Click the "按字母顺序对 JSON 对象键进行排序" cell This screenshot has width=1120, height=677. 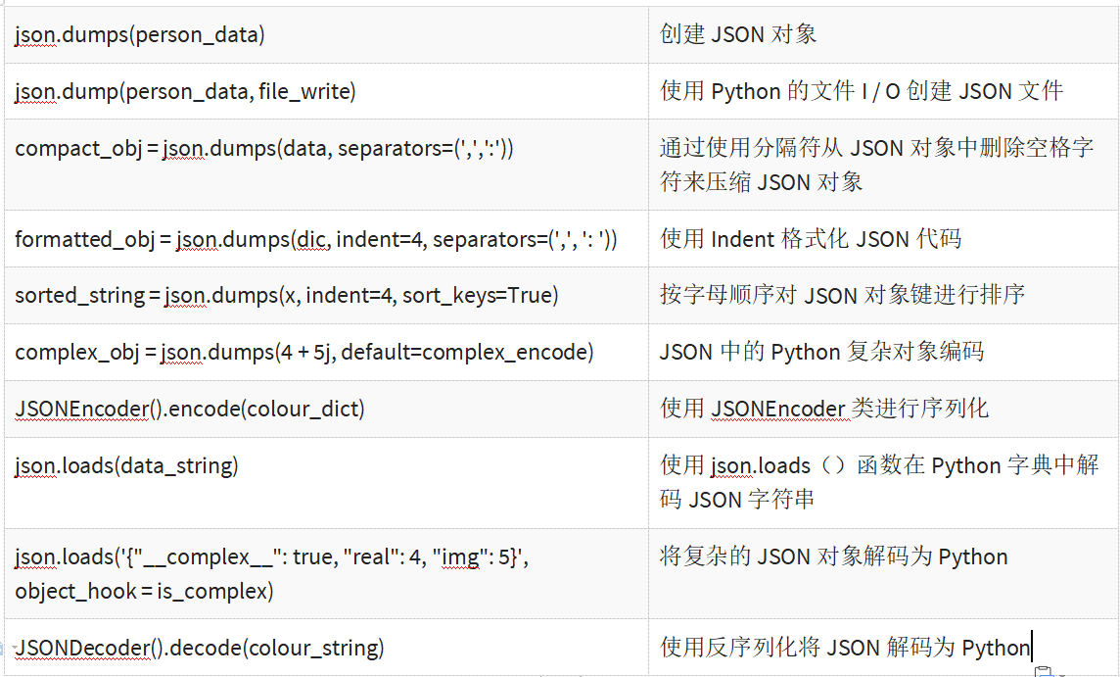842,296
